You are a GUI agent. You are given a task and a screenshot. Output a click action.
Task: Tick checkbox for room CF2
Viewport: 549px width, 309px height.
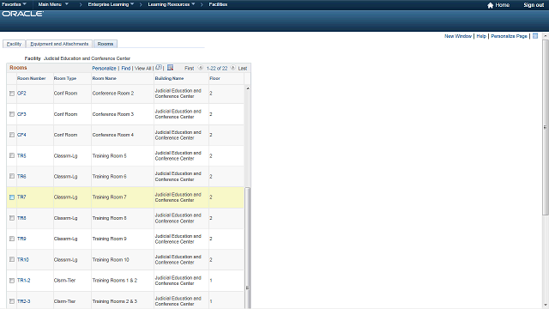point(12,94)
